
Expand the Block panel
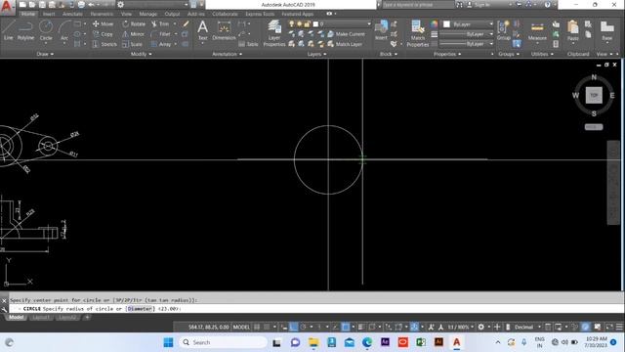pyautogui.click(x=389, y=54)
